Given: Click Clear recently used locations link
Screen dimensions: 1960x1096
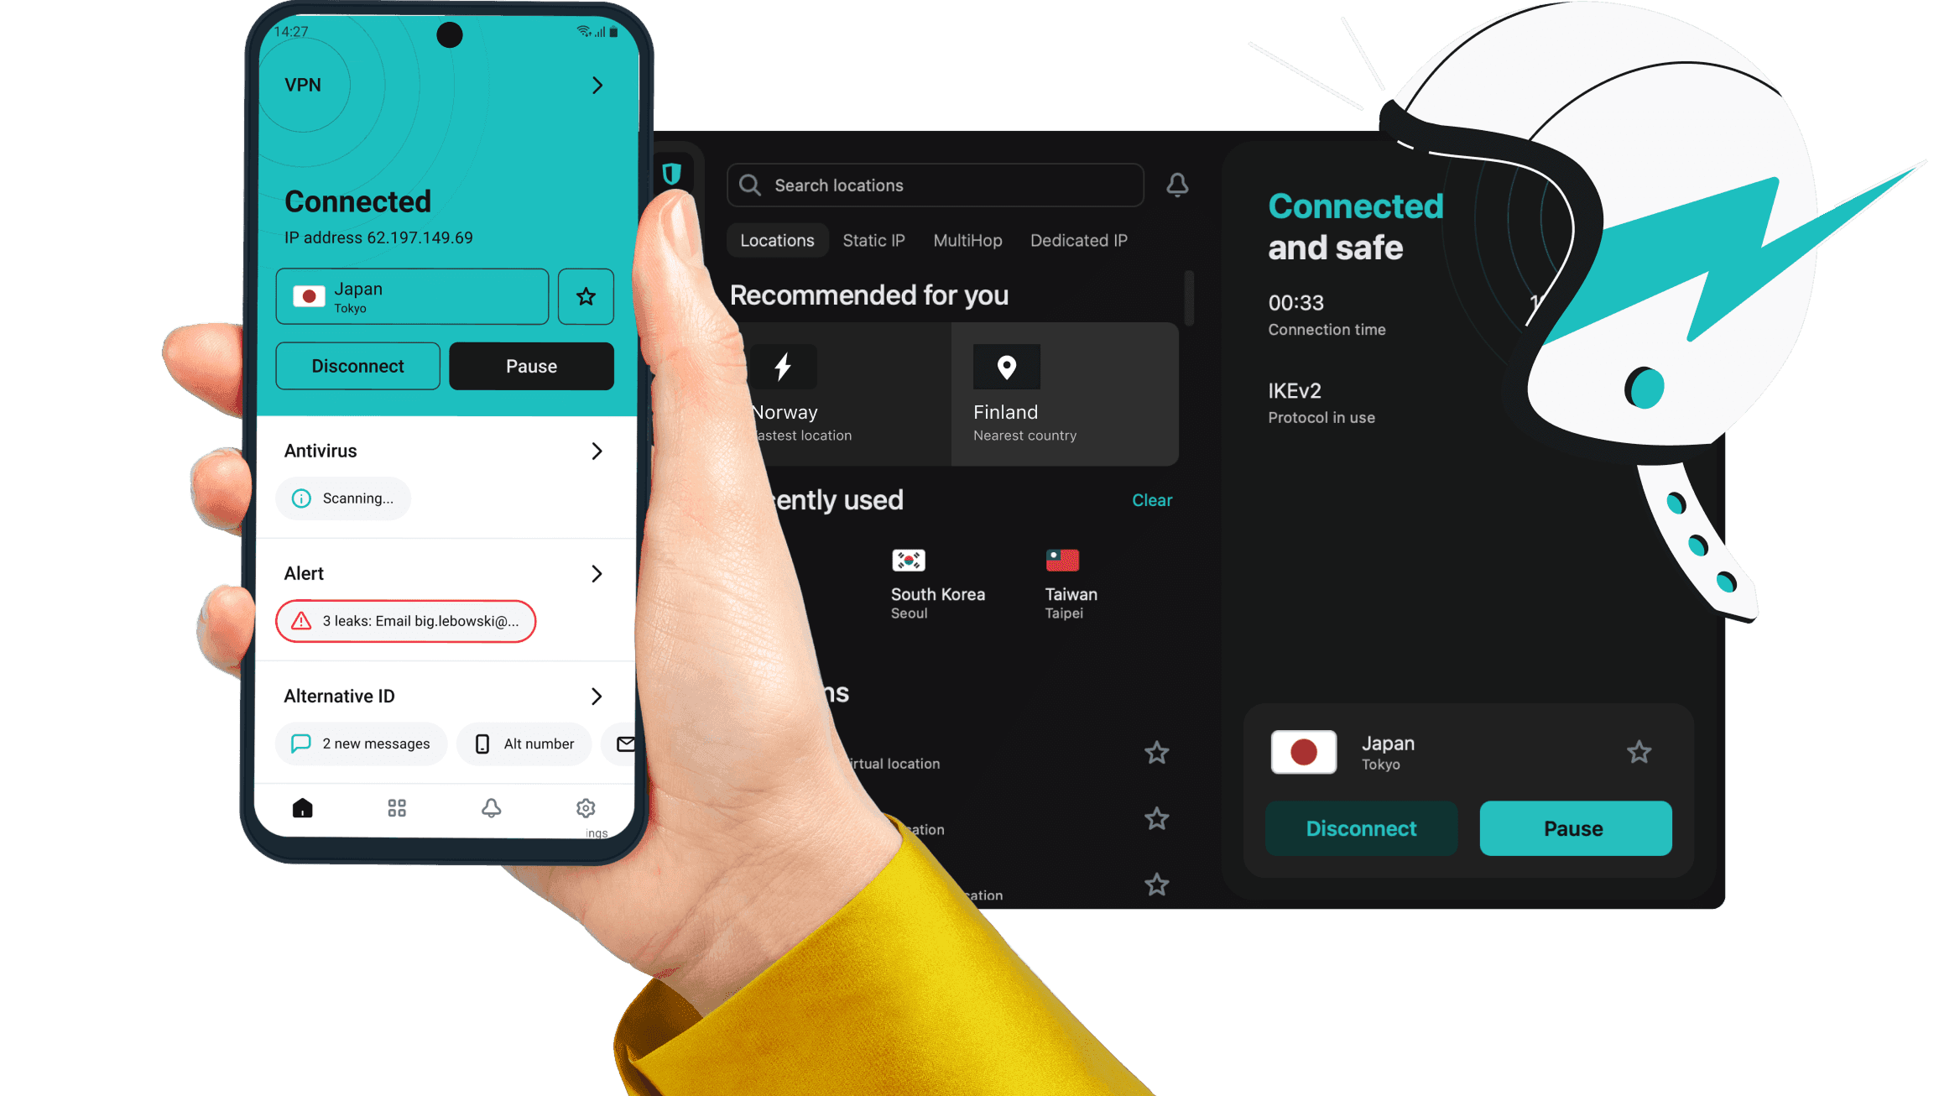Looking at the screenshot, I should click(x=1152, y=499).
